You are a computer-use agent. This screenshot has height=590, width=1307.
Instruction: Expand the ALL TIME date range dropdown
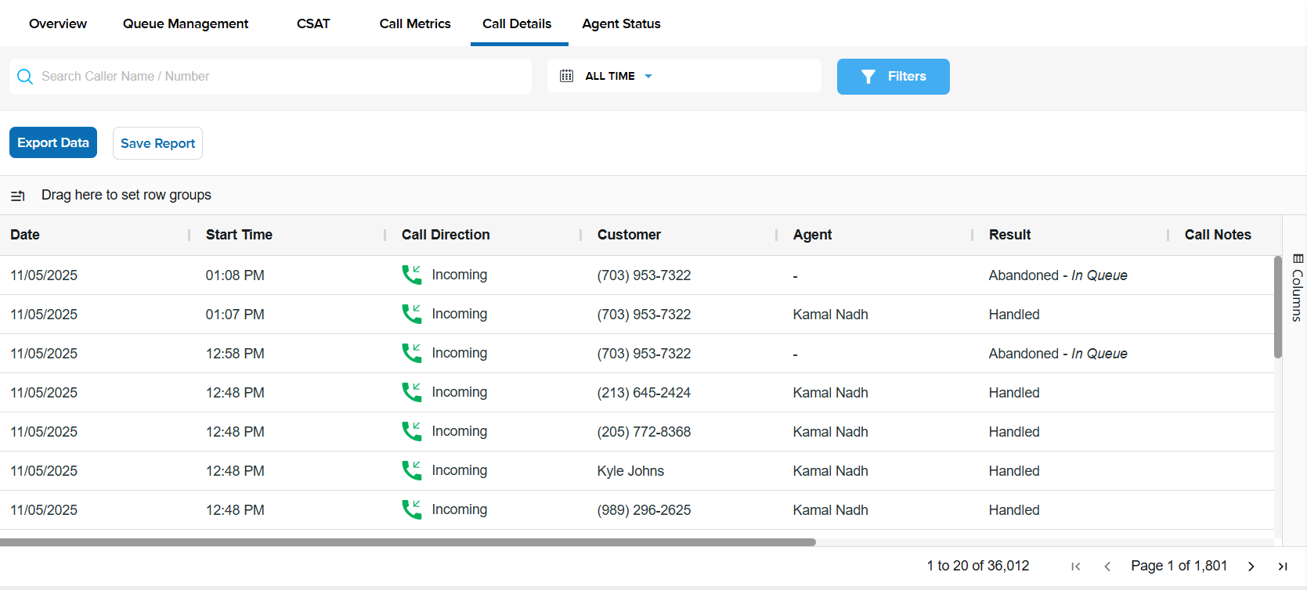pos(648,76)
